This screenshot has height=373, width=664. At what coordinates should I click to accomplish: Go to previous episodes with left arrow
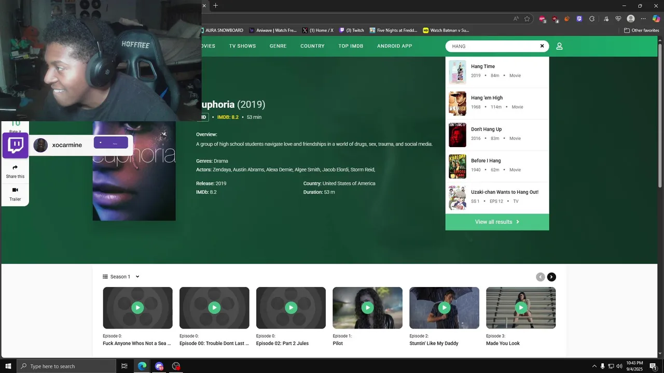pos(540,277)
